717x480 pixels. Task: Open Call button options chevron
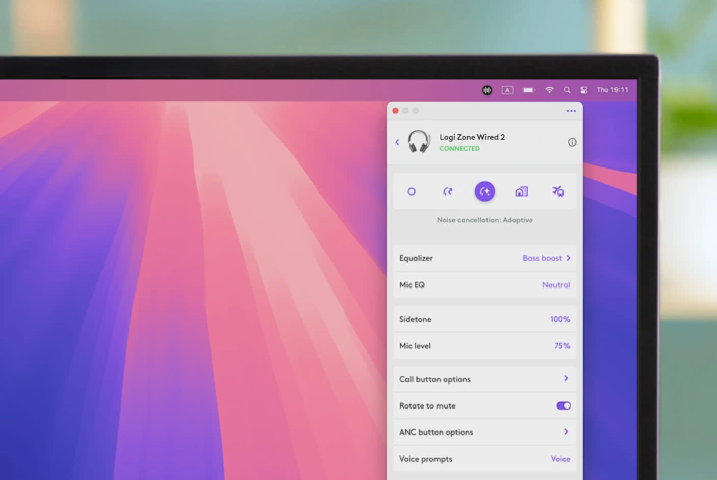(566, 379)
